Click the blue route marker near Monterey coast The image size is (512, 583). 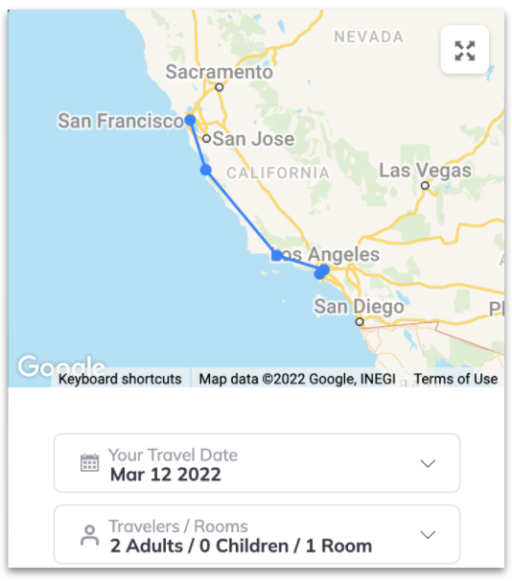point(205,170)
